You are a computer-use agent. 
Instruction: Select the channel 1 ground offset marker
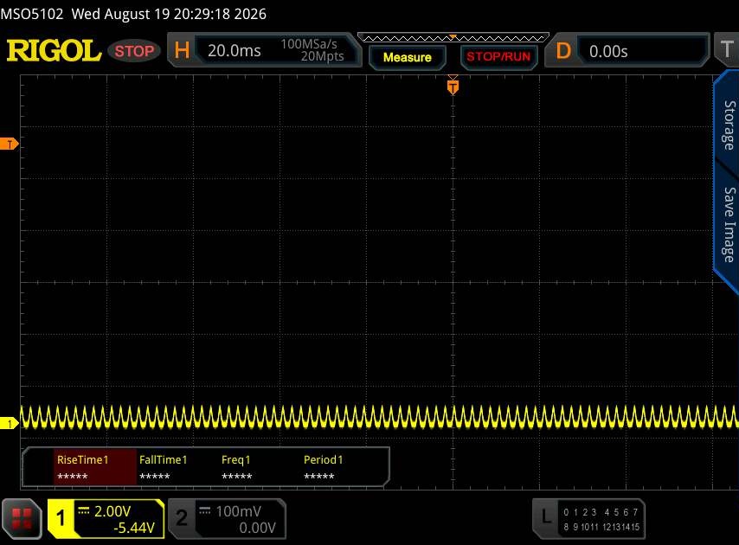click(9, 423)
